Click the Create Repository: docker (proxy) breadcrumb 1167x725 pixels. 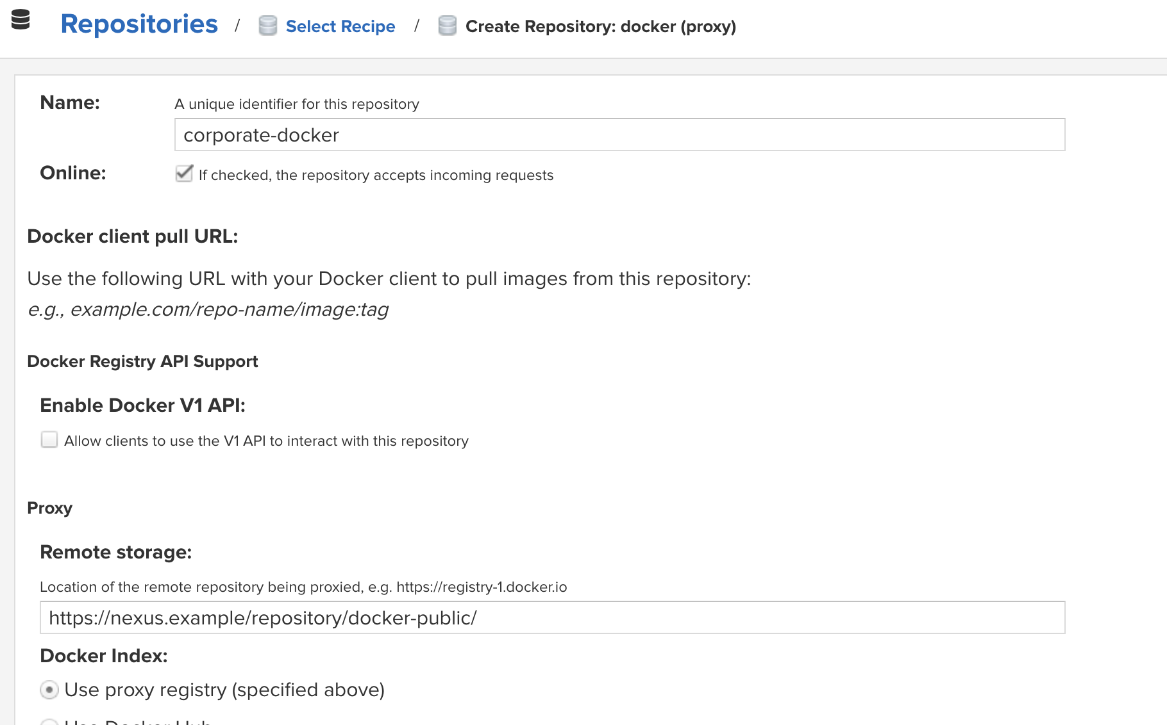[601, 26]
